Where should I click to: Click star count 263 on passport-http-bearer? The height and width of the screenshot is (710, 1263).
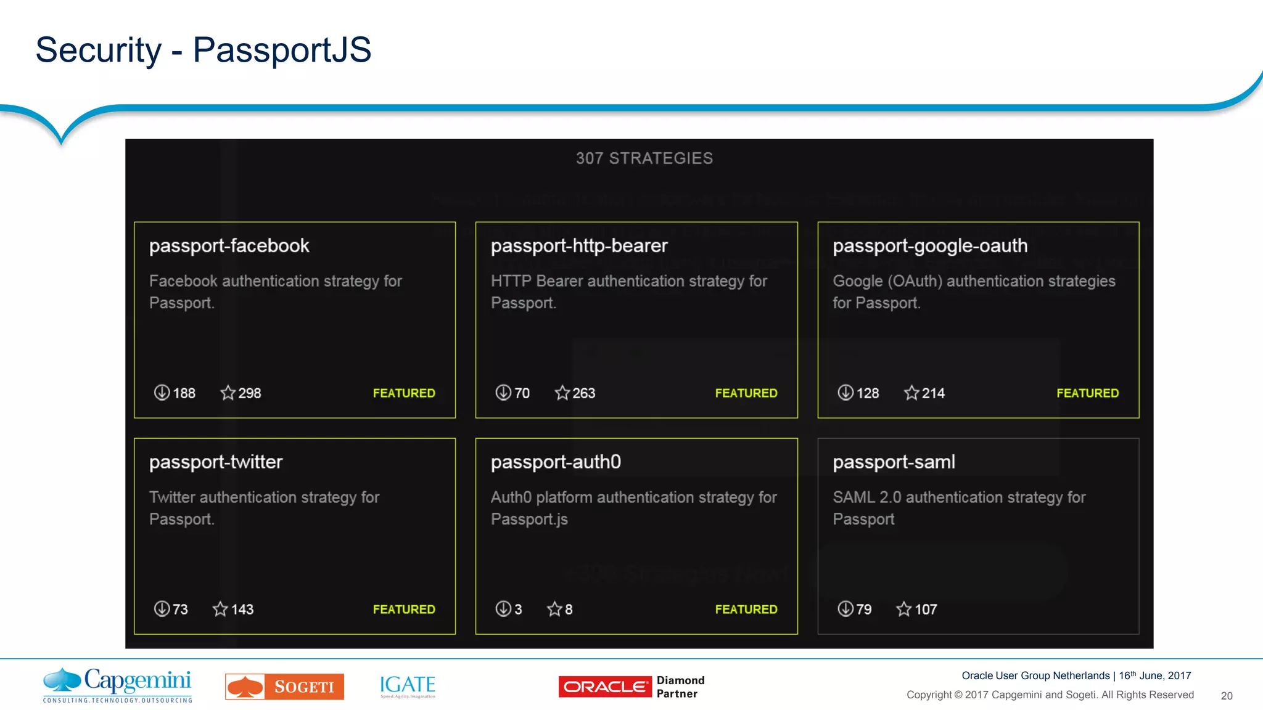(x=584, y=393)
